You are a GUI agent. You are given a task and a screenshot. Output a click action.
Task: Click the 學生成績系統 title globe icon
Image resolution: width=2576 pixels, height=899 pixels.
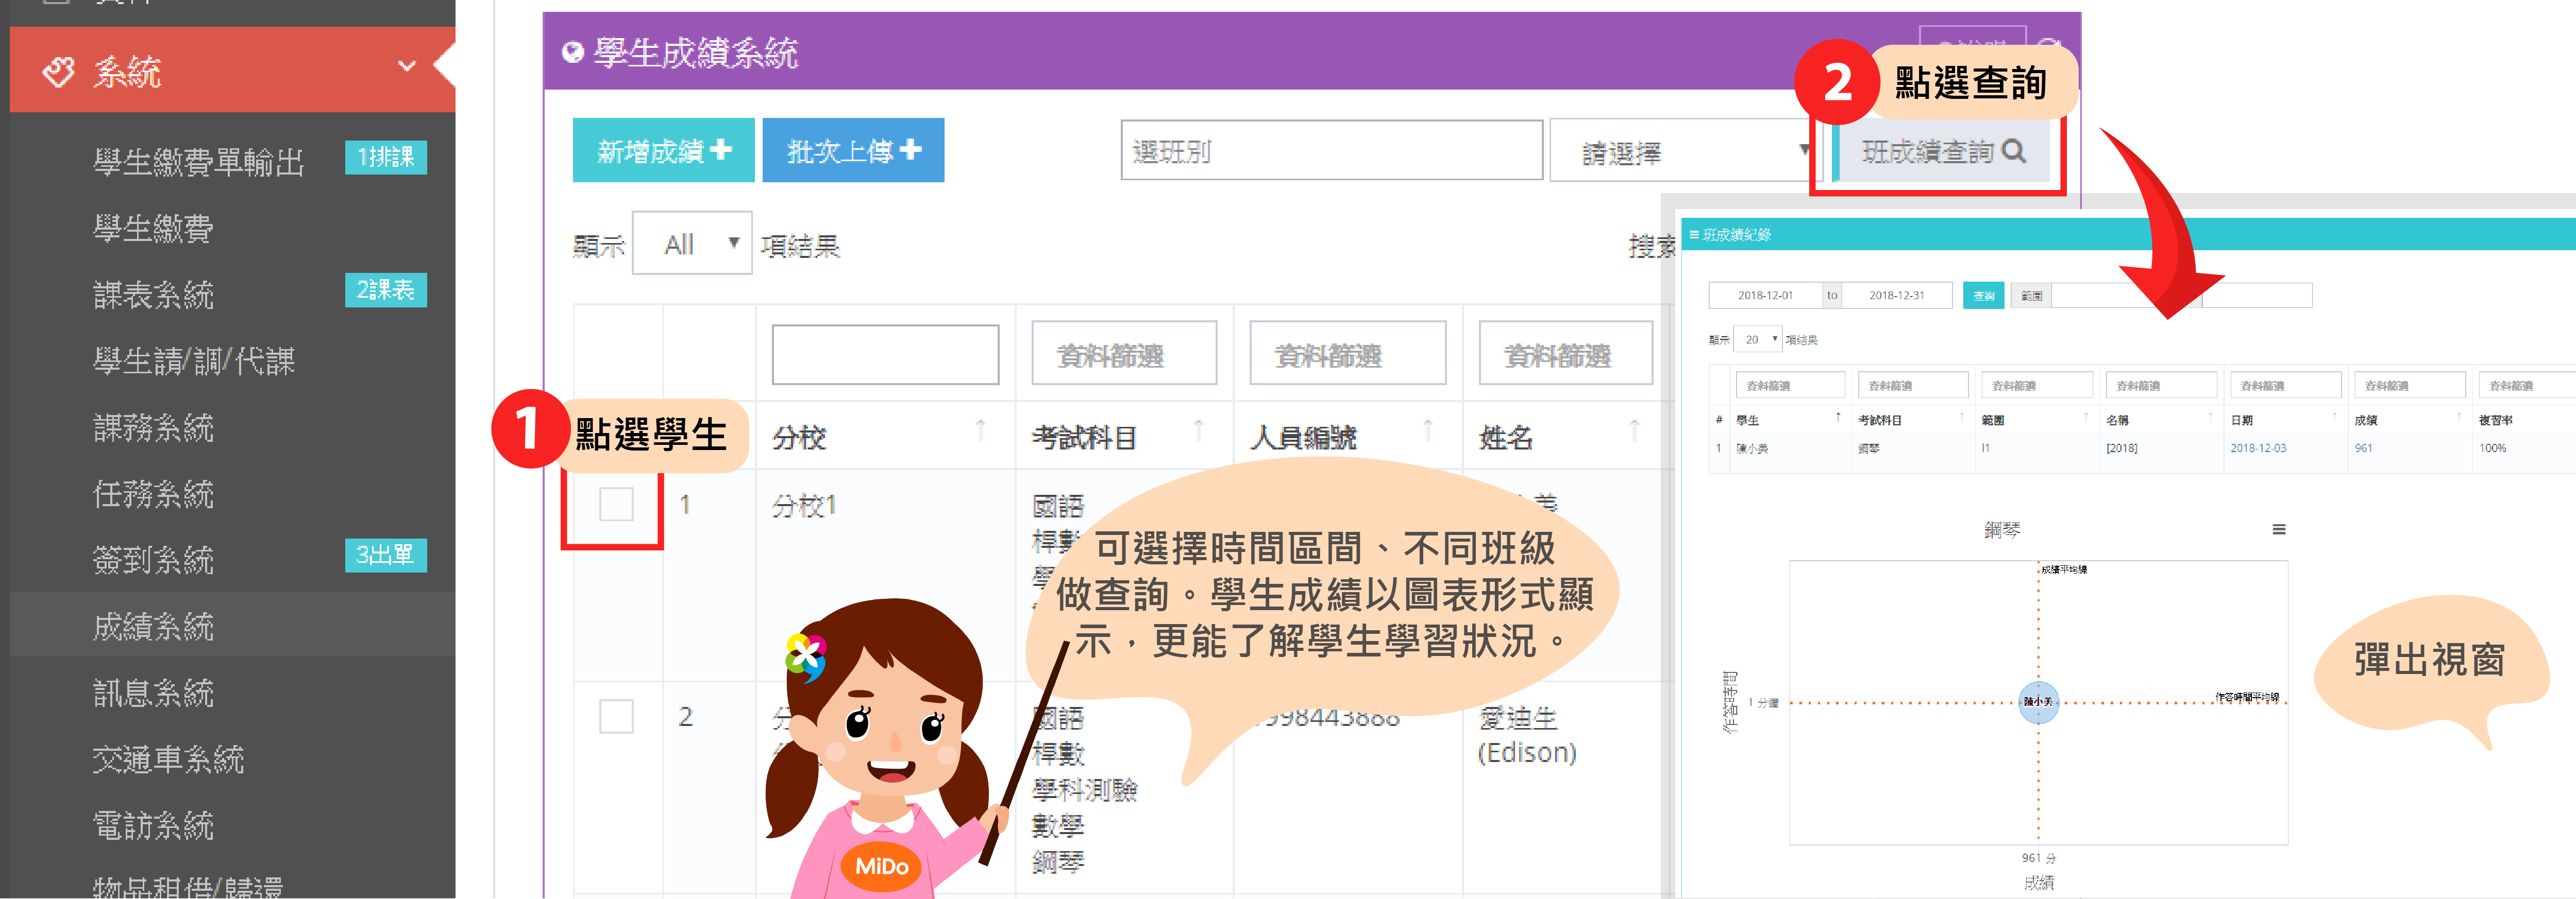click(x=572, y=53)
